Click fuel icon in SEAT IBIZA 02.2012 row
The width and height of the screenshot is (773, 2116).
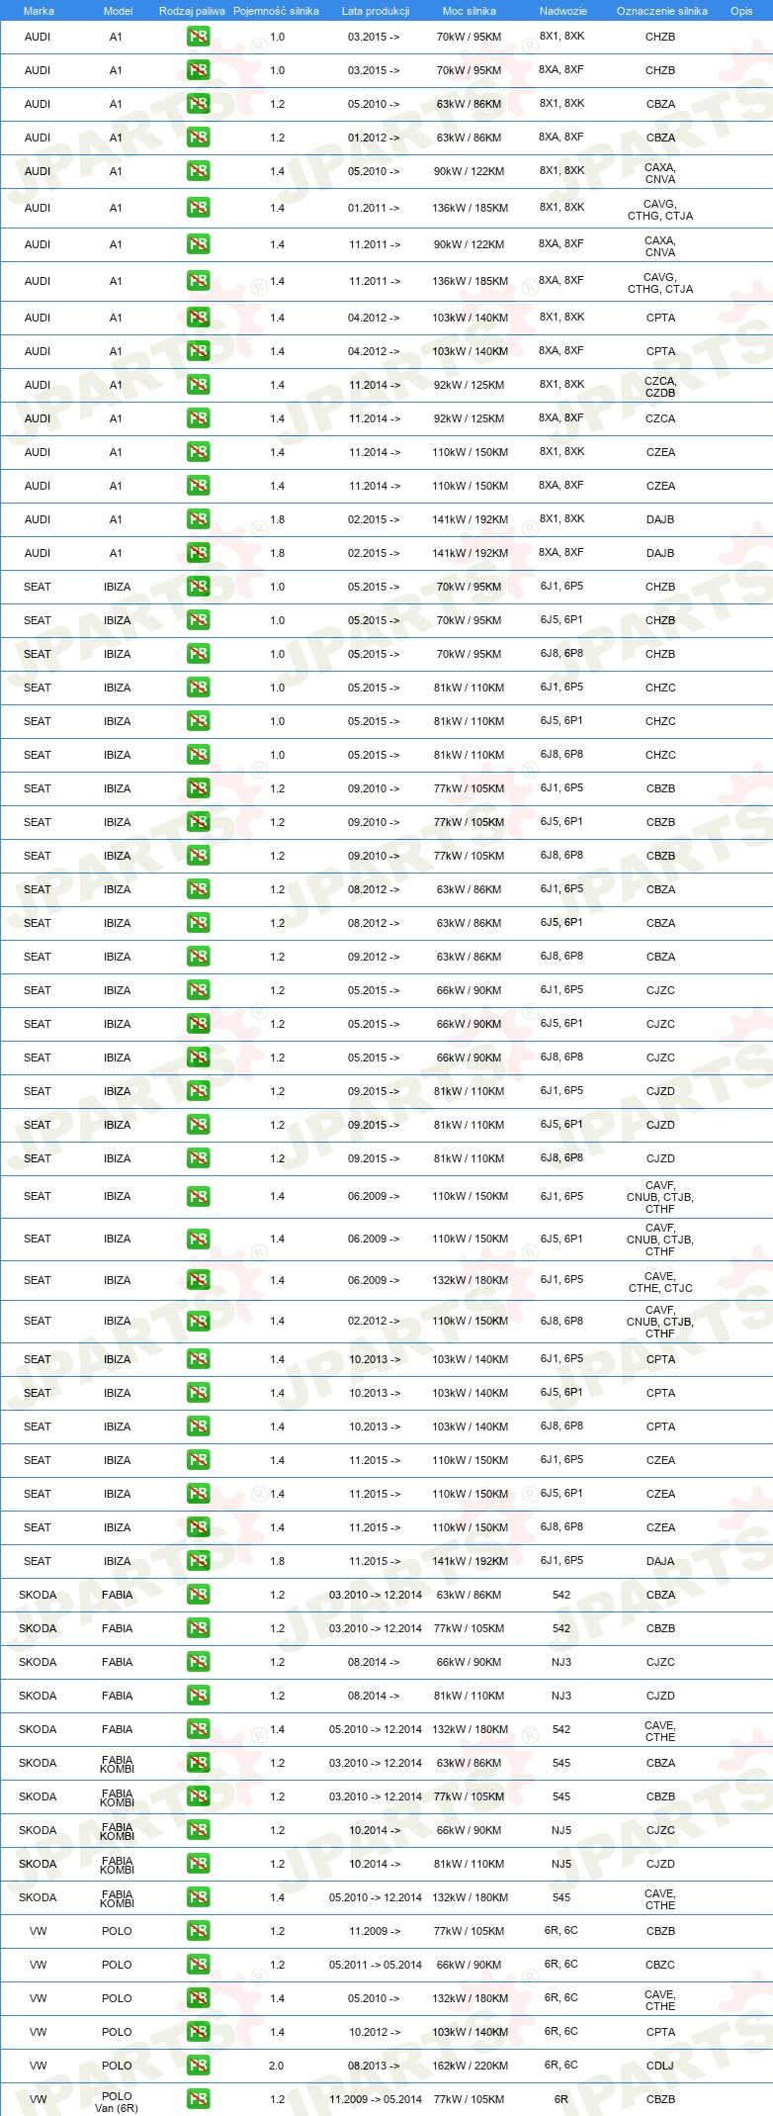[x=198, y=1321]
